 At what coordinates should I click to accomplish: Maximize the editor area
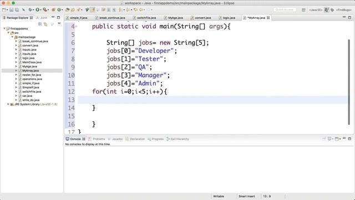(349, 17)
